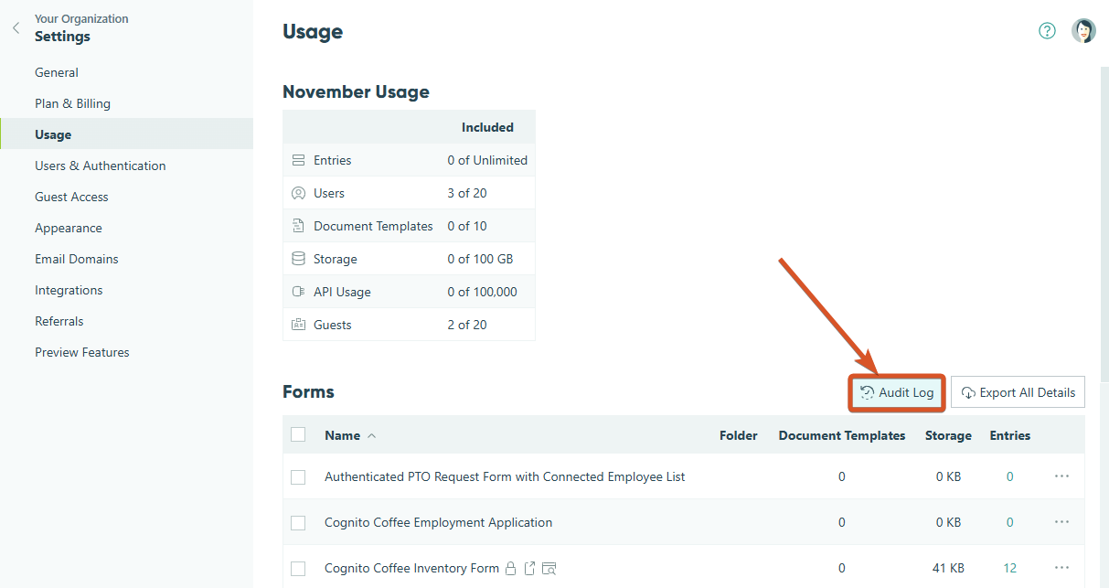Image resolution: width=1109 pixels, height=588 pixels.
Task: Click the Export All Details button
Action: [x=1018, y=391]
